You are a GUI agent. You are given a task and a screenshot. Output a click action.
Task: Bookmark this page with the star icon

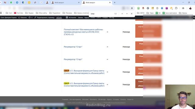pos(132,8)
